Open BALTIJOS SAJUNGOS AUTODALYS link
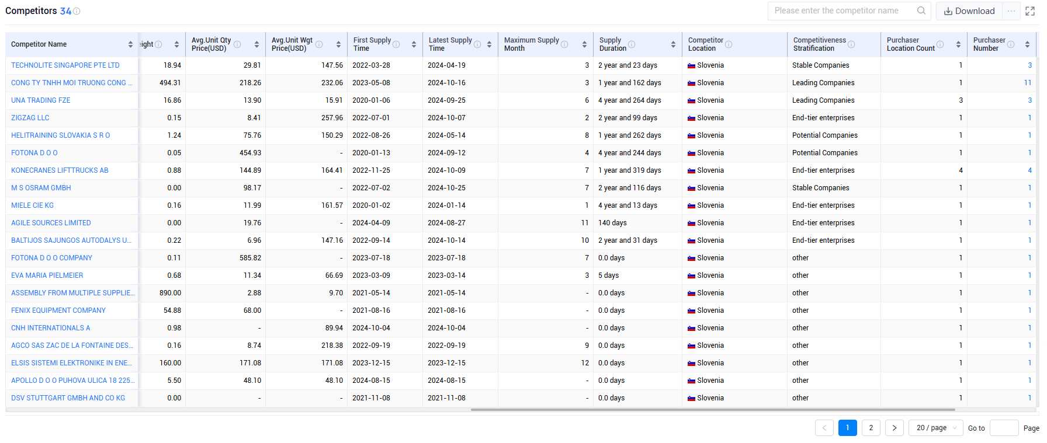1047x443 pixels. tap(71, 240)
